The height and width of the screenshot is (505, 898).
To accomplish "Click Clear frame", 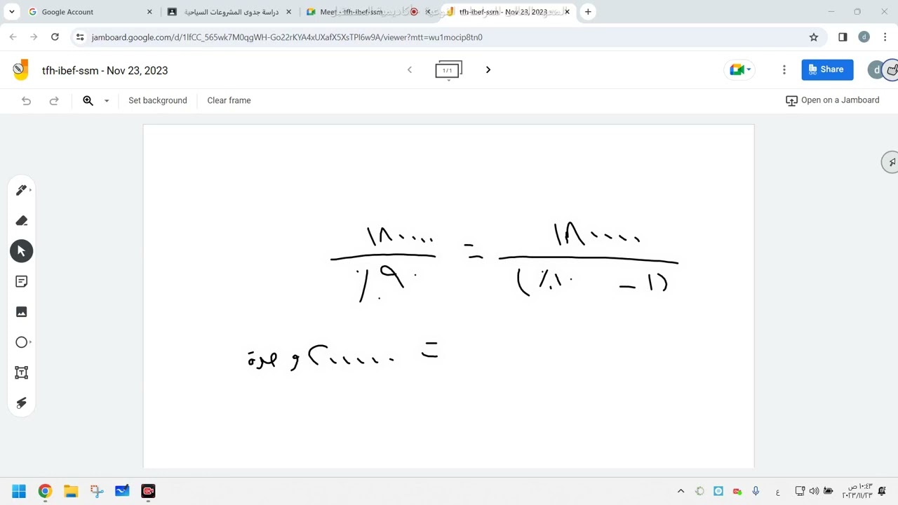I will (229, 100).
